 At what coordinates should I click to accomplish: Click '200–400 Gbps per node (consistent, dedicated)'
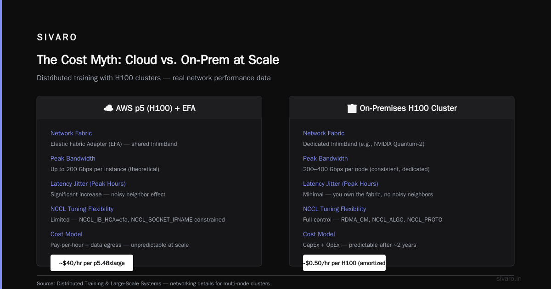coord(366,169)
